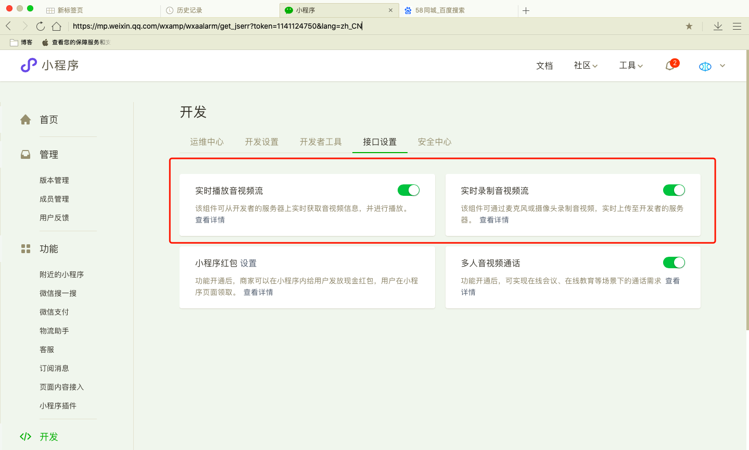
Task: Click the 功能 grid icon in sidebar
Action: click(26, 248)
